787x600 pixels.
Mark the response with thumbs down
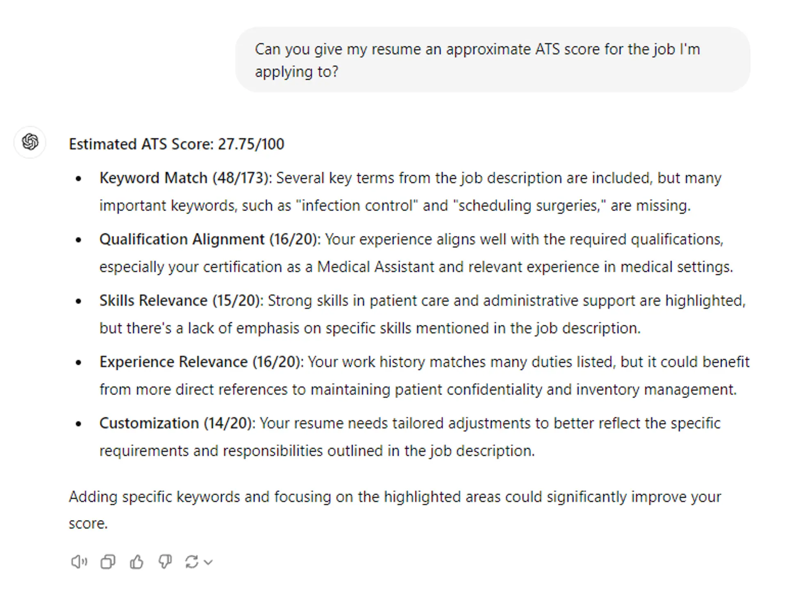click(x=165, y=562)
